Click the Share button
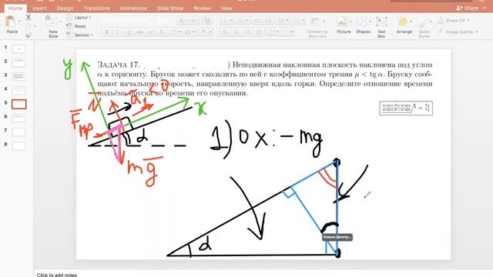 pos(467,8)
